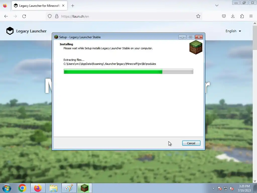List all tabs with the chevron
The height and width of the screenshot is (193, 257).
tap(217, 6)
